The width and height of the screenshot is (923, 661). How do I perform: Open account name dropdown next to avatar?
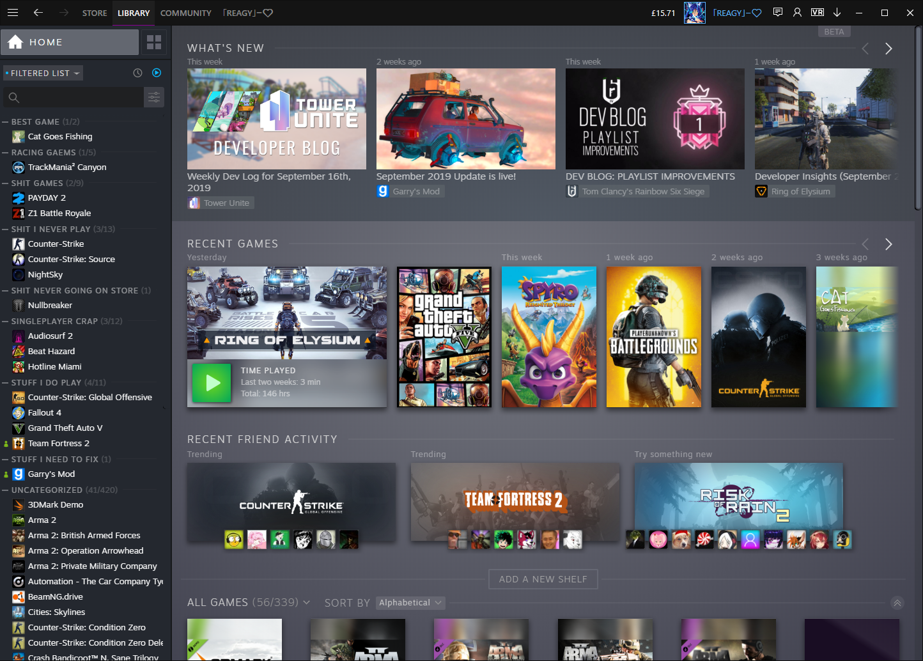pyautogui.click(x=737, y=13)
